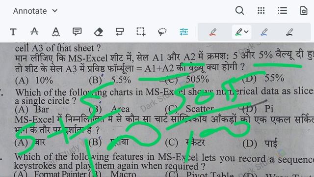Open the Annotate mode dropdown
Image resolution: width=314 pixels, height=177 pixels.
coord(35,11)
